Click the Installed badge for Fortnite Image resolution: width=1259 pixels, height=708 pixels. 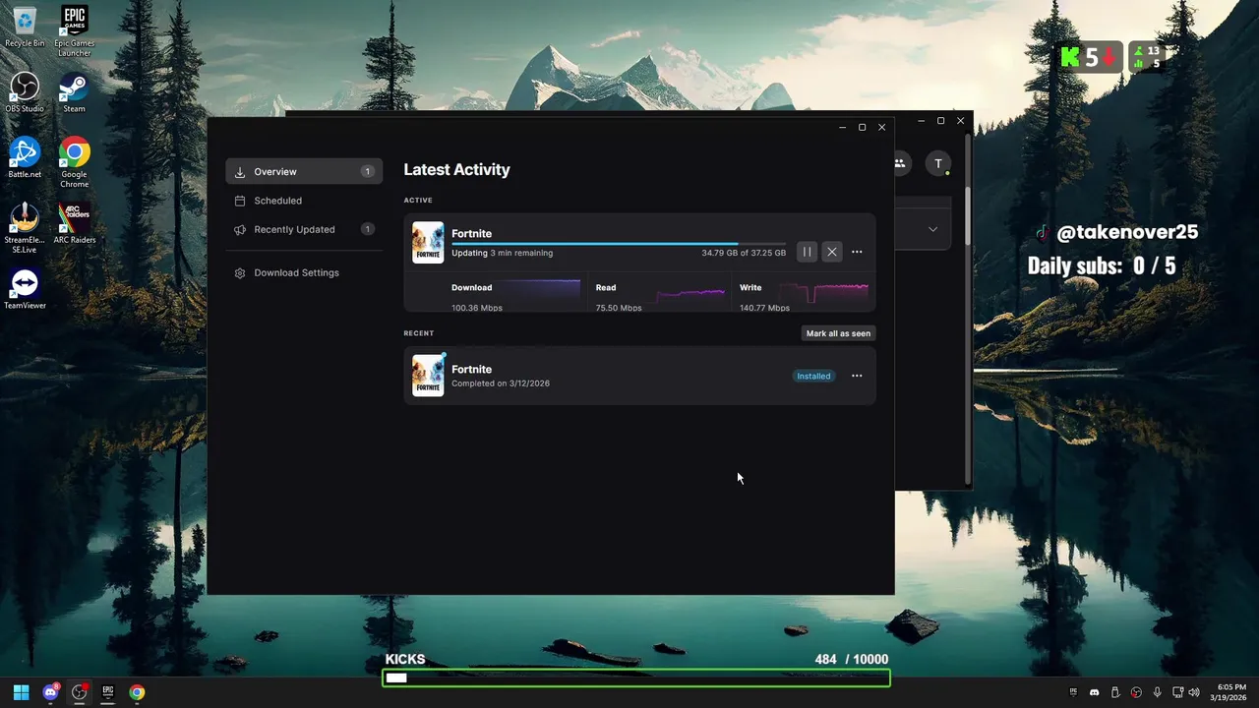point(813,376)
